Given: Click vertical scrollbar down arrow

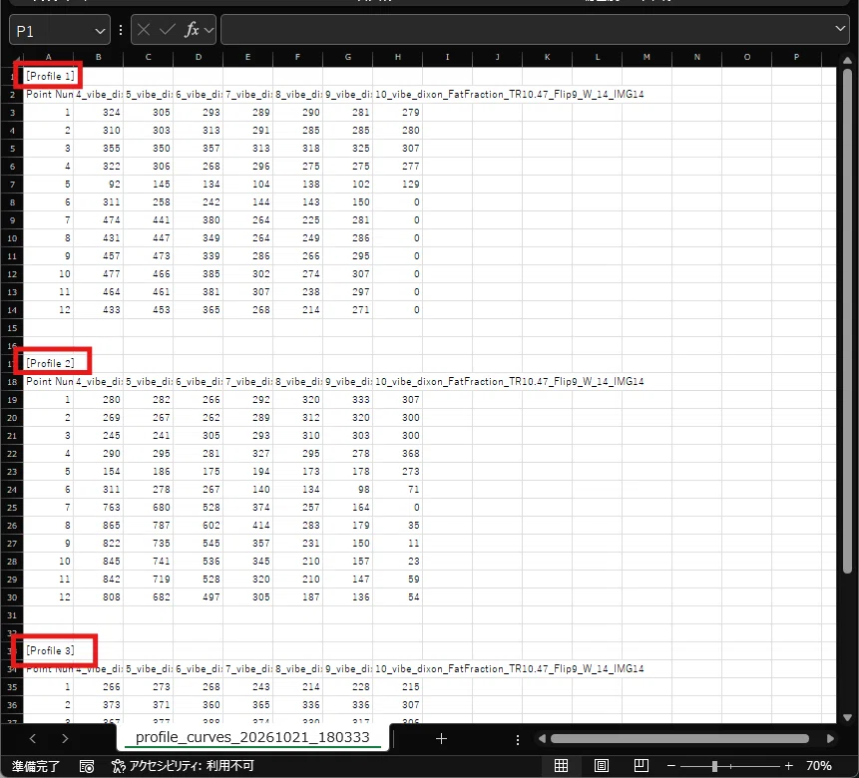Looking at the screenshot, I should [847, 716].
